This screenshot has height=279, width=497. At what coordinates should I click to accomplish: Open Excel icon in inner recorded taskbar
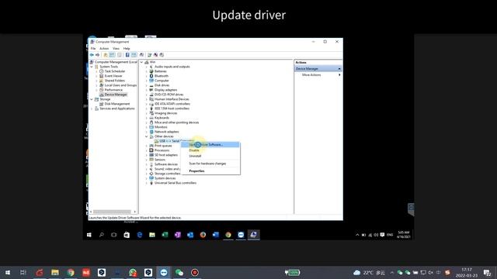point(165,235)
